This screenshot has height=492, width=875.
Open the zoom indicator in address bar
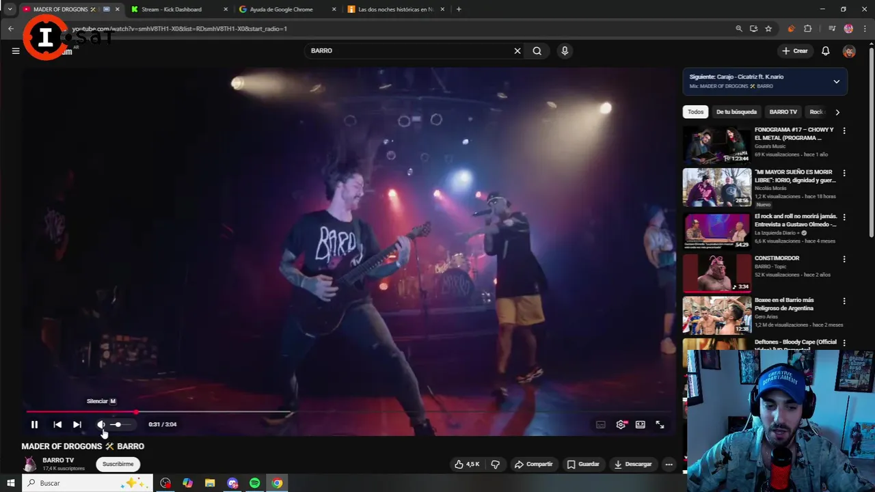pyautogui.click(x=739, y=29)
